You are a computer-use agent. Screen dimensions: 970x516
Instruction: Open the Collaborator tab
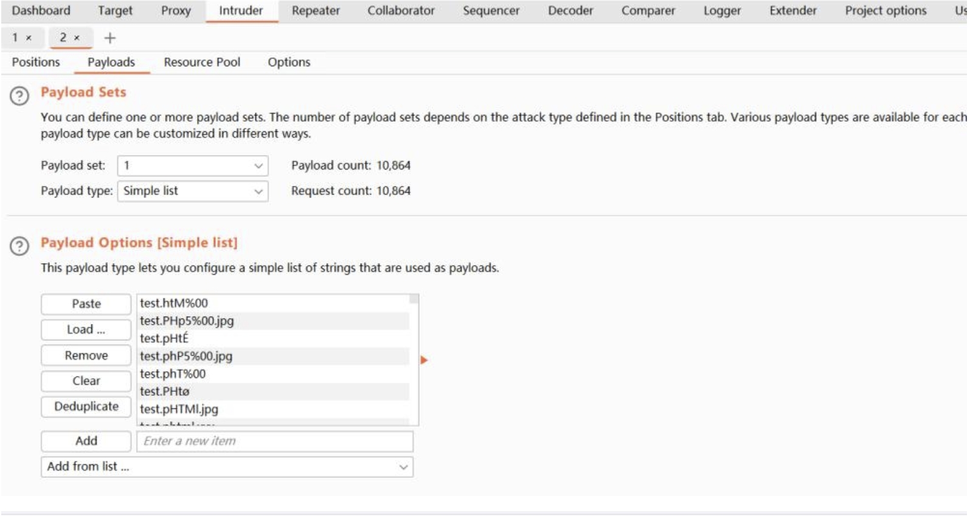click(401, 10)
